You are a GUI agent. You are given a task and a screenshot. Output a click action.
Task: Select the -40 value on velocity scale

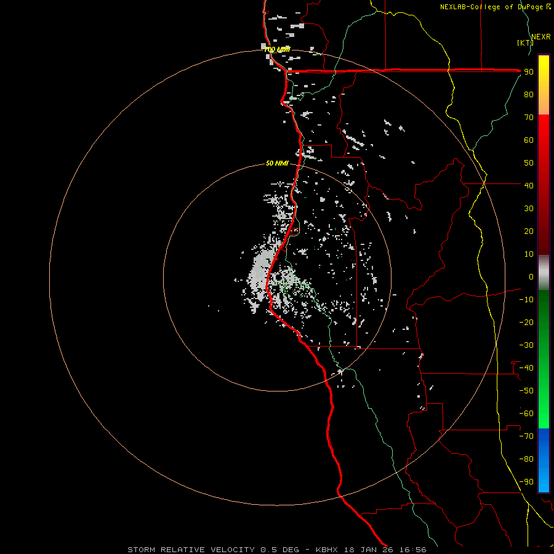tap(526, 368)
